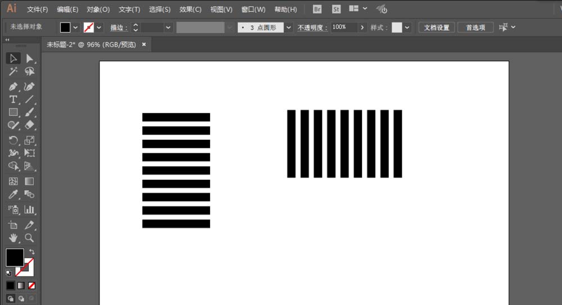Select the Magic Wand tool
562x305 pixels.
tap(13, 72)
